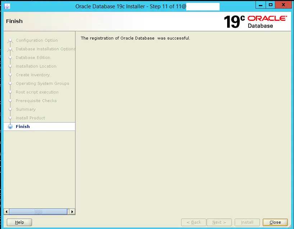Select Installation Location in the steps list
Viewport: 294px width, 229px height.
(x=36, y=66)
